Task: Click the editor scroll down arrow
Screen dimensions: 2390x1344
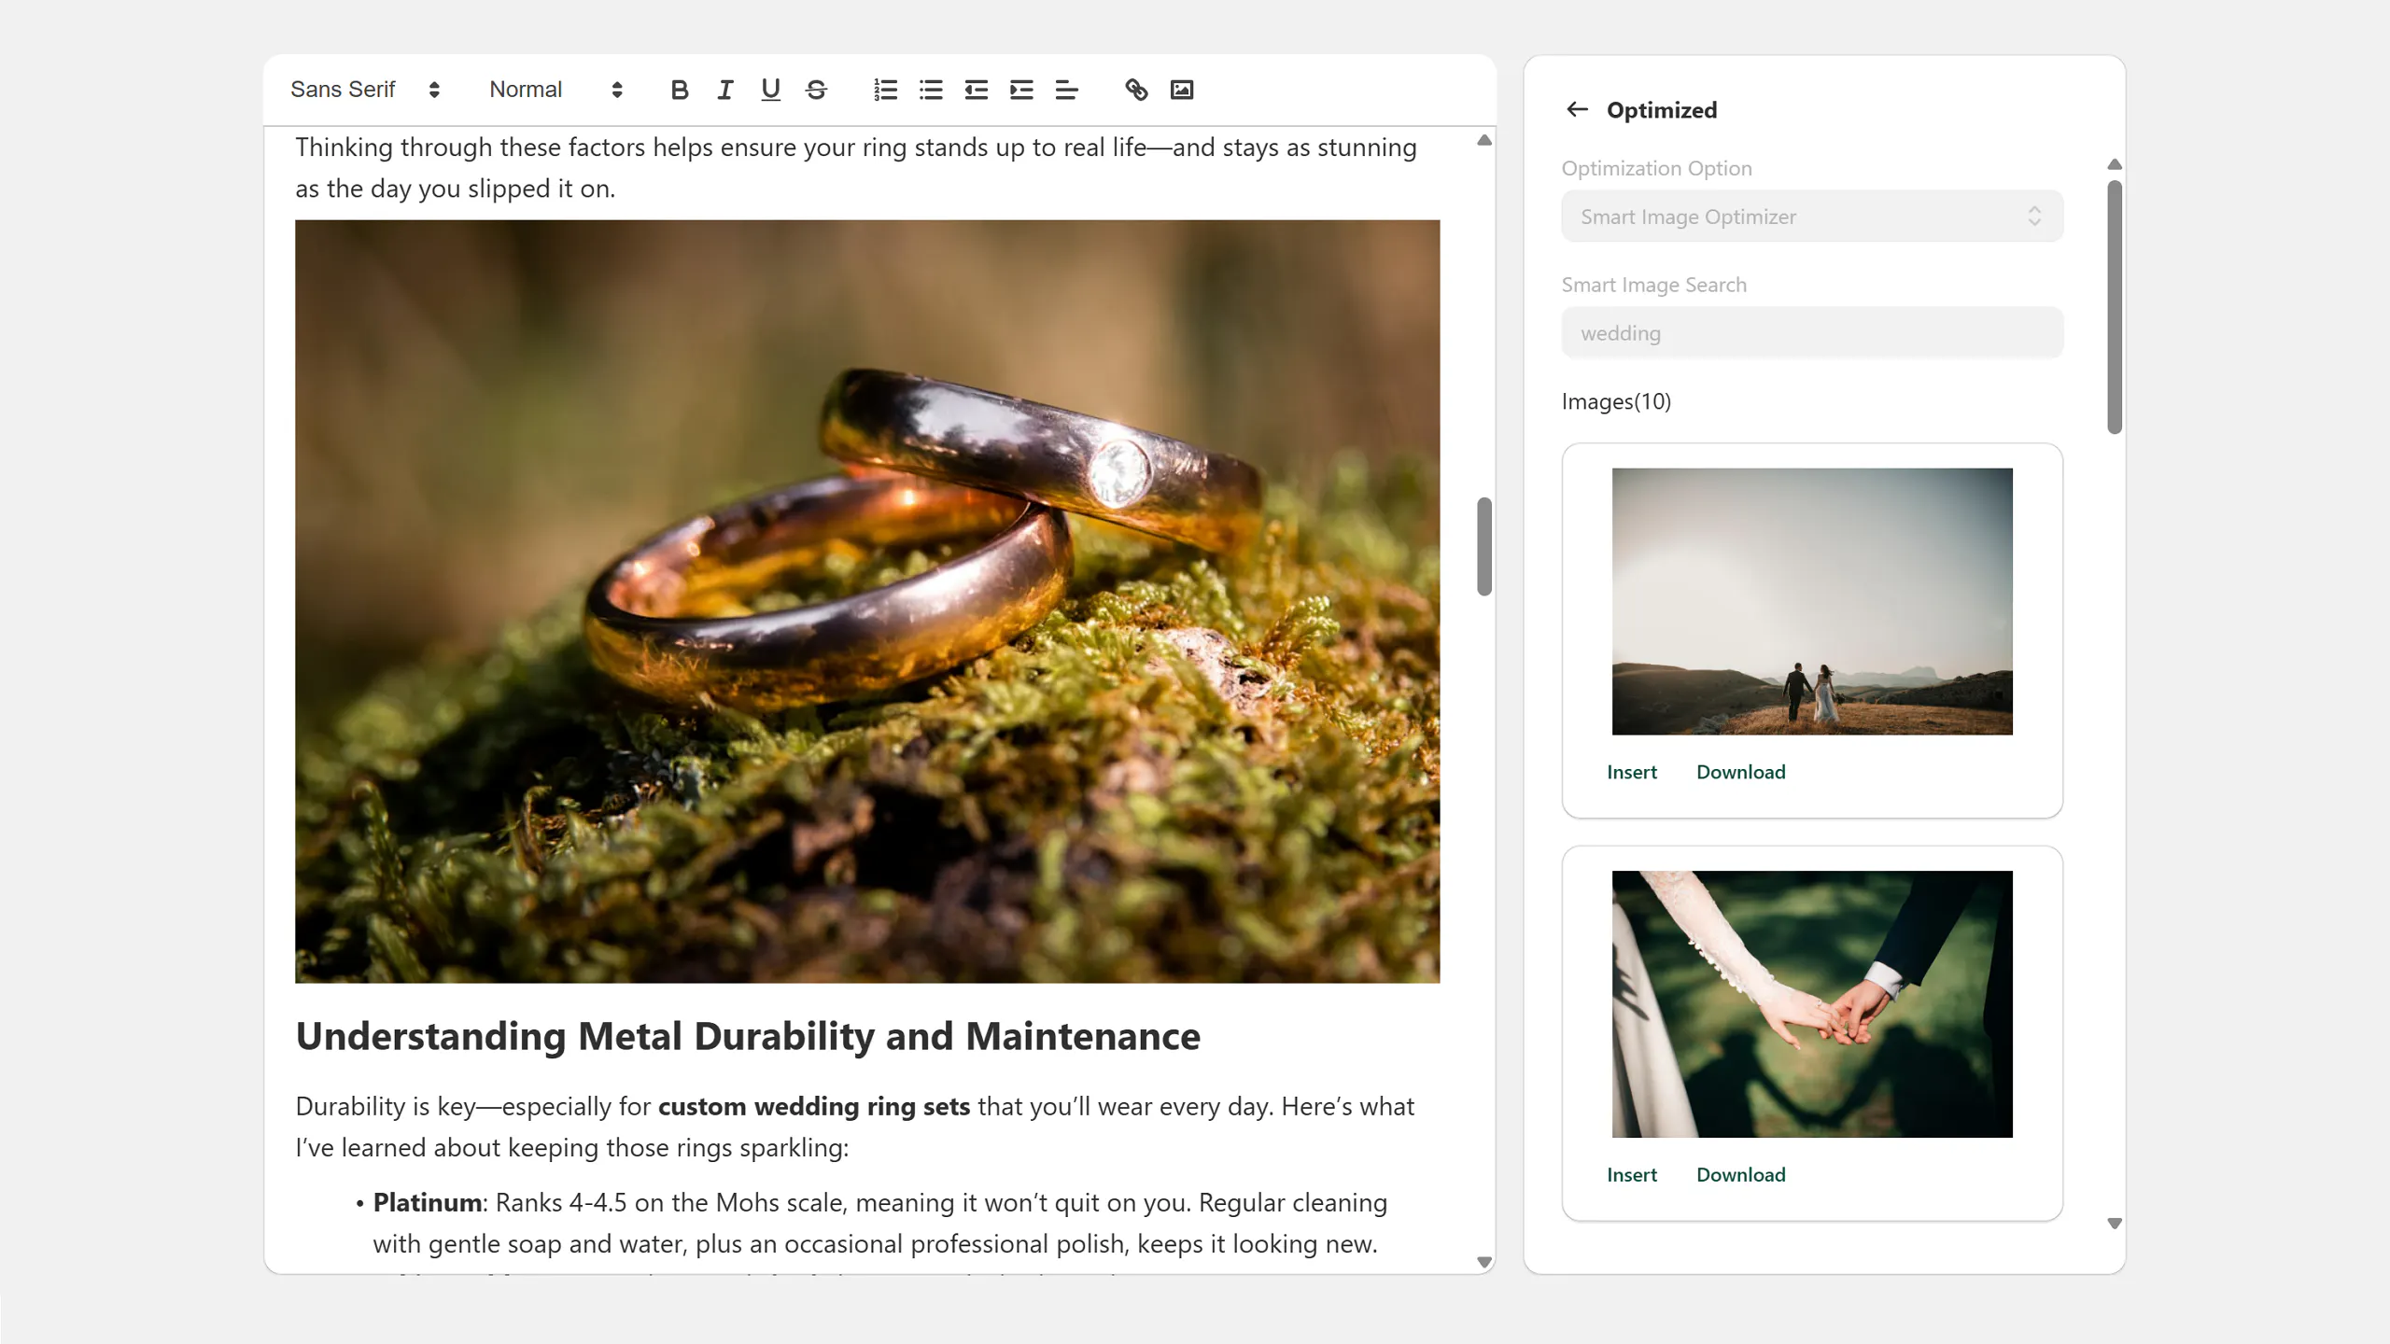Action: pos(1484,1262)
